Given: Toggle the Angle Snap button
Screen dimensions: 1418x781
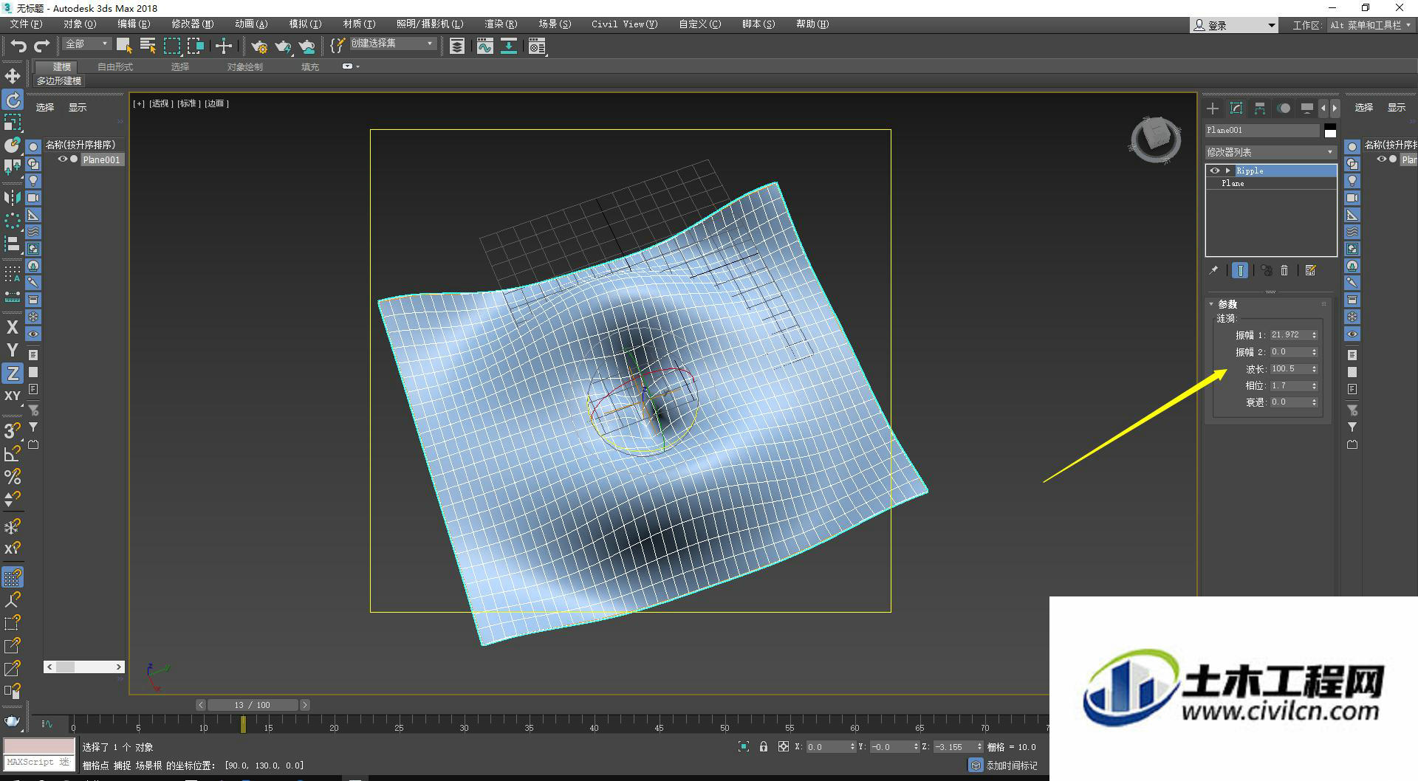Looking at the screenshot, I should (13, 454).
